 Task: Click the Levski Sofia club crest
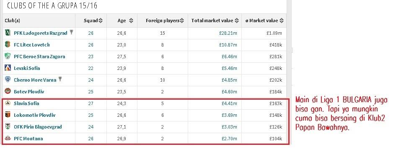[x=8, y=68]
